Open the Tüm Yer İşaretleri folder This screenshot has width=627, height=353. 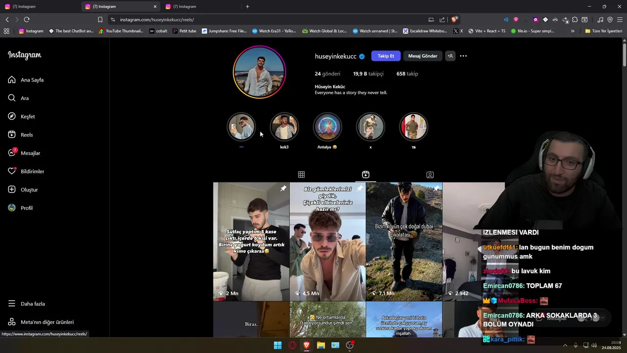coord(603,31)
